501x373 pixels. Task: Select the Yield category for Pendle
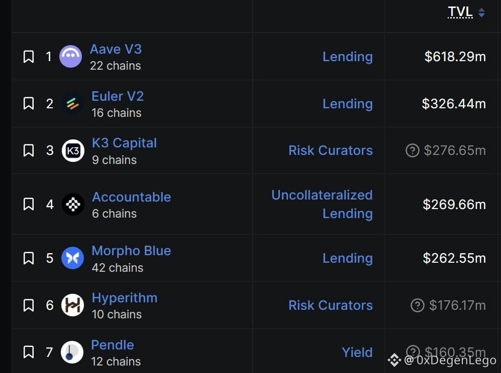pos(357,352)
